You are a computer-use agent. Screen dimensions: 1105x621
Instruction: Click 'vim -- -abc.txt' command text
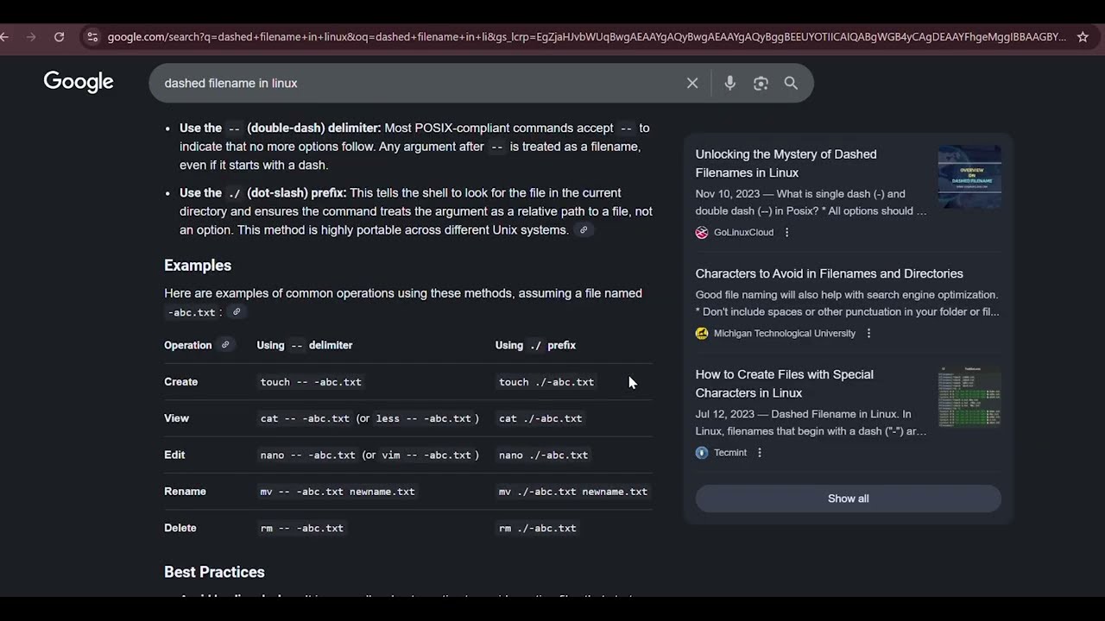click(426, 455)
